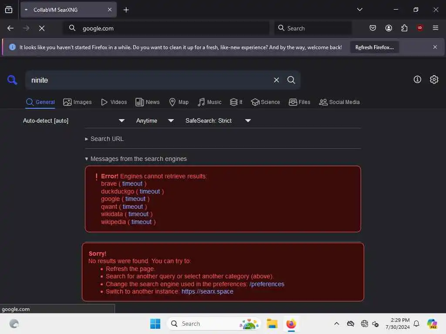Switch to the Map category
This screenshot has height=334, width=446.
pyautogui.click(x=179, y=102)
